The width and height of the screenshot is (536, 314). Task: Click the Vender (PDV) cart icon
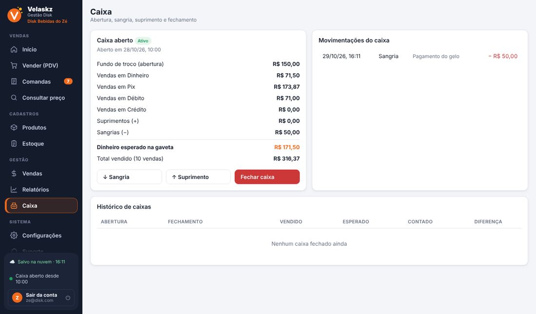coord(14,65)
